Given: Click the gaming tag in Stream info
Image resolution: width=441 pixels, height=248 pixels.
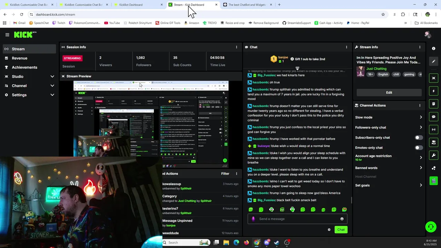Looking at the screenshot, I should [409, 74].
